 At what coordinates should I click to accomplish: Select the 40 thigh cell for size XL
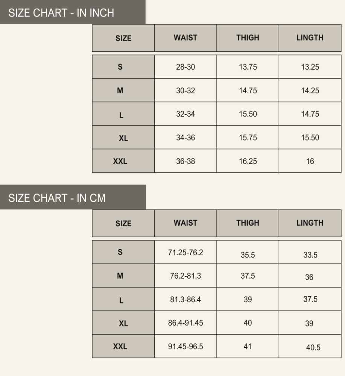[248, 323]
